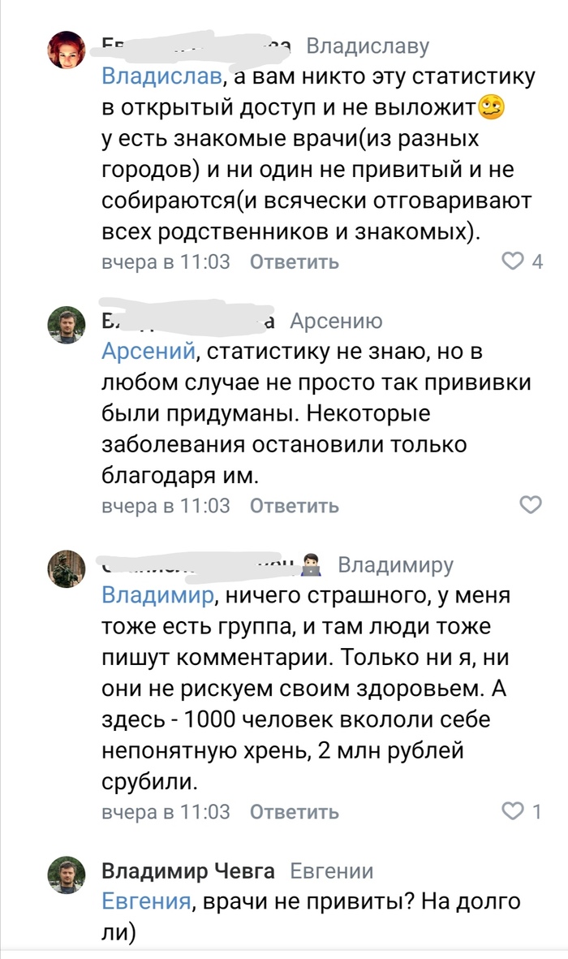This screenshot has width=568, height=959.
Task: Reply to the comment about doctors' statistics
Action: (x=294, y=261)
